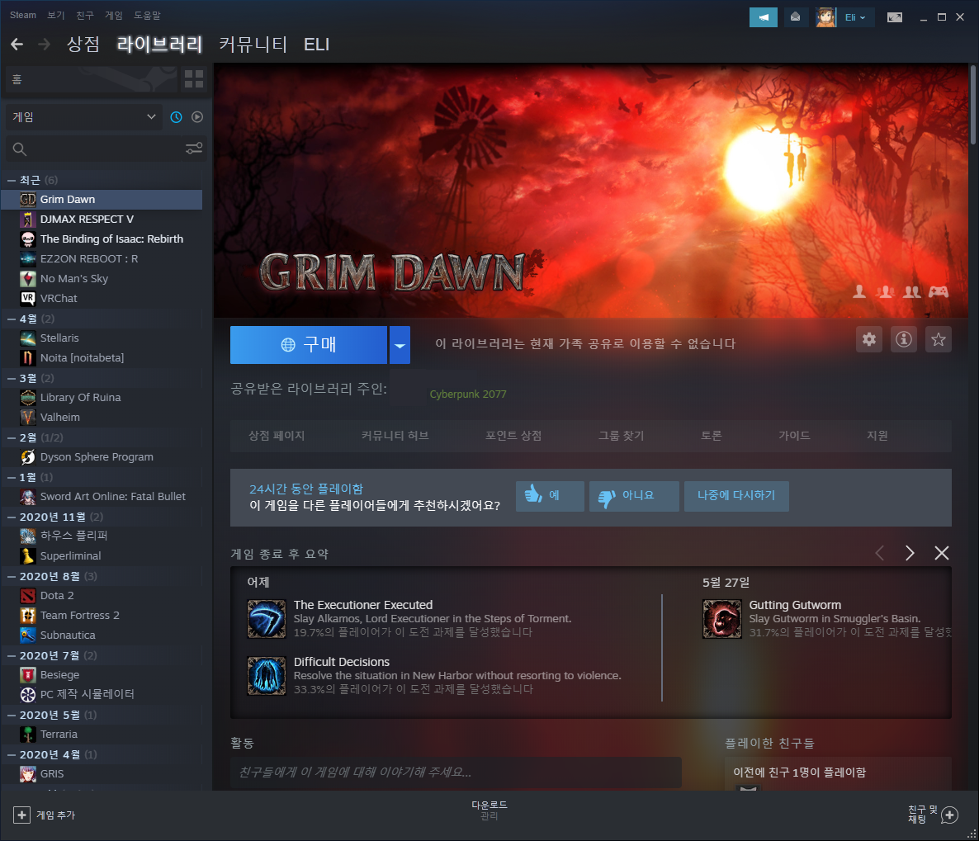
Task: Open the Grim Dawn settings gear
Action: (x=869, y=339)
